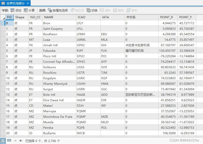
Task: Click the POINT_Y column header
Action: click(x=187, y=17)
